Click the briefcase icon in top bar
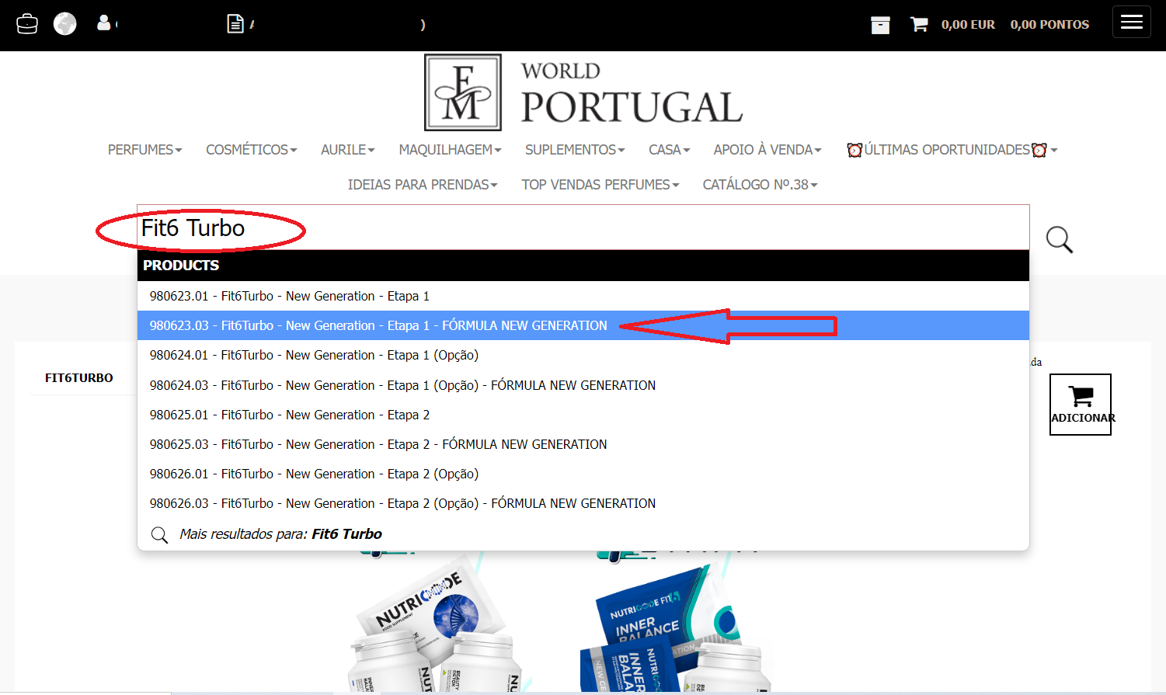Screen dimensions: 1166x695 pos(27,24)
